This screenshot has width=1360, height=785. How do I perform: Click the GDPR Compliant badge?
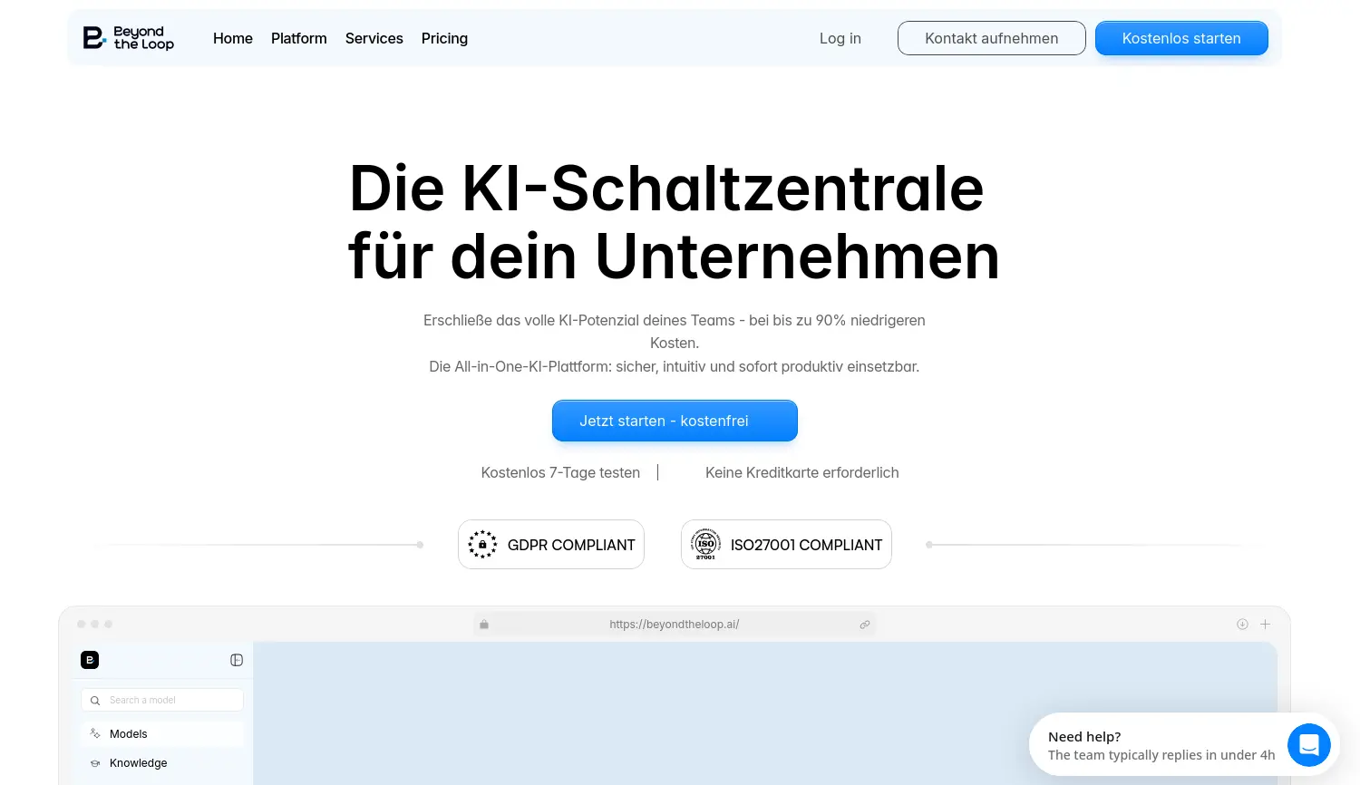click(x=550, y=544)
